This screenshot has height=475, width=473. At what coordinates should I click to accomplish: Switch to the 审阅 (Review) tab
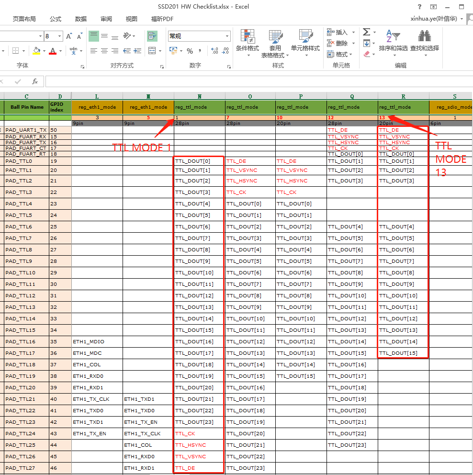[x=106, y=19]
